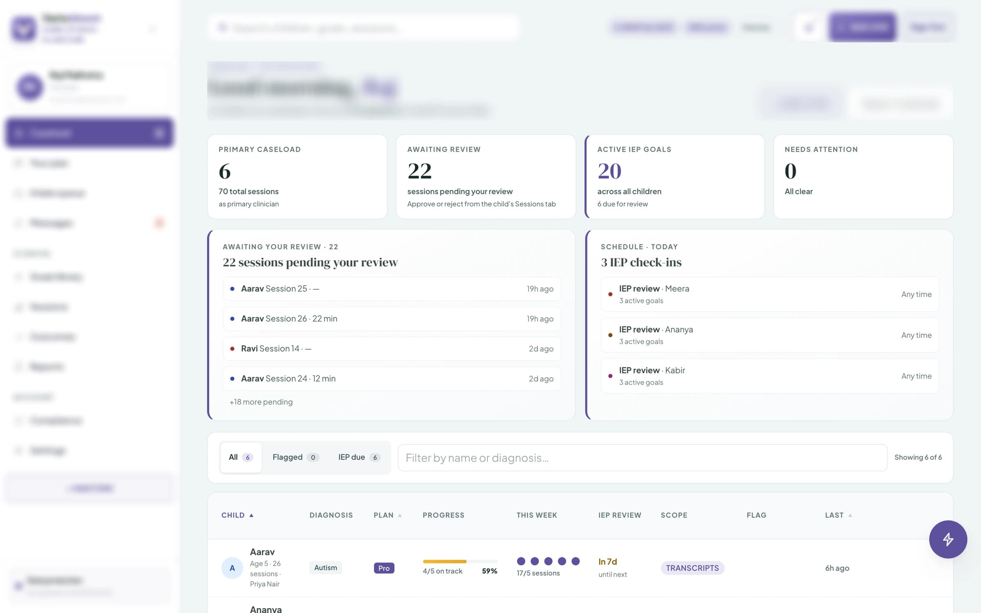Open the Aarav Session 25 pending review
981x613 pixels.
point(392,289)
